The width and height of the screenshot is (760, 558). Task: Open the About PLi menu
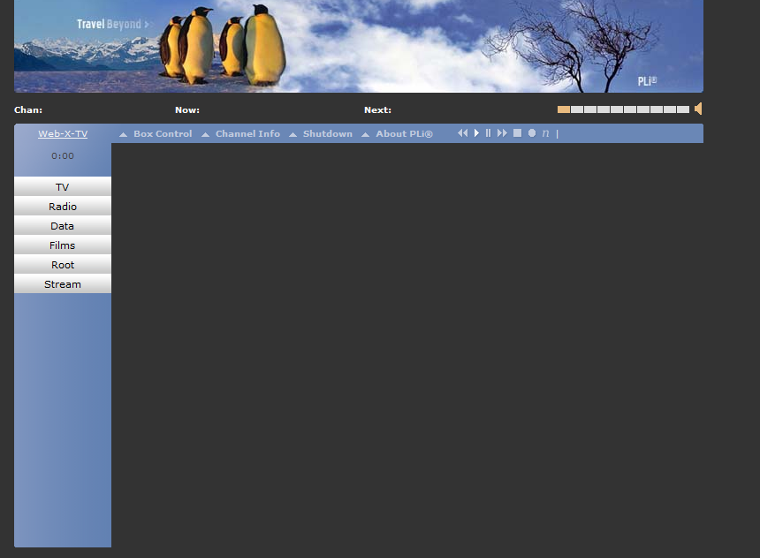[404, 134]
